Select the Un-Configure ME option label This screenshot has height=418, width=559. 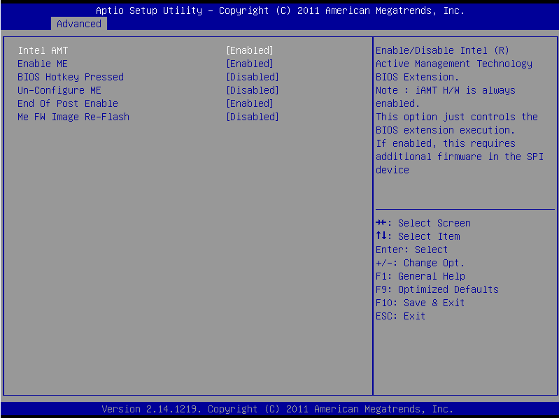tap(59, 90)
